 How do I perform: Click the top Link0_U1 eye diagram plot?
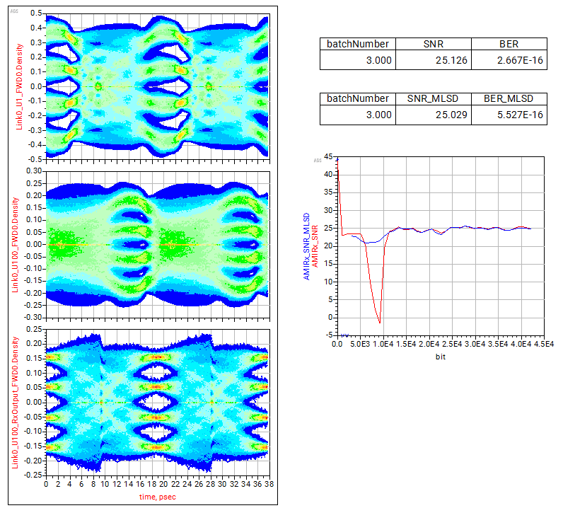(x=158, y=86)
